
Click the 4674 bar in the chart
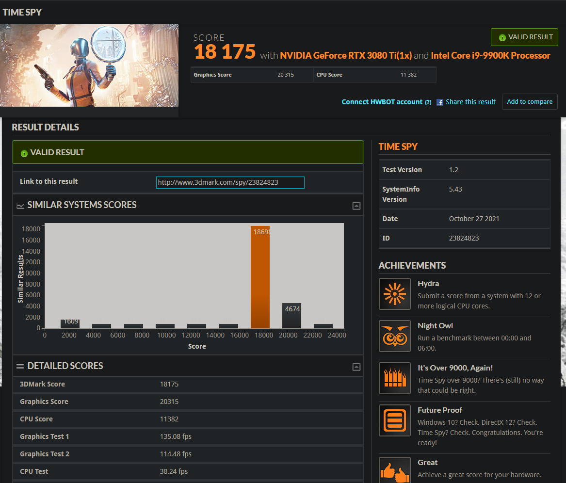coord(291,316)
